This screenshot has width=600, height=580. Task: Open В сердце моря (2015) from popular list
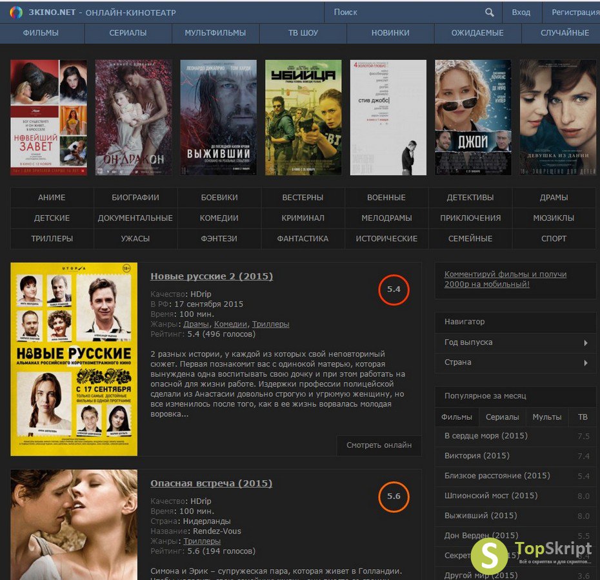486,436
